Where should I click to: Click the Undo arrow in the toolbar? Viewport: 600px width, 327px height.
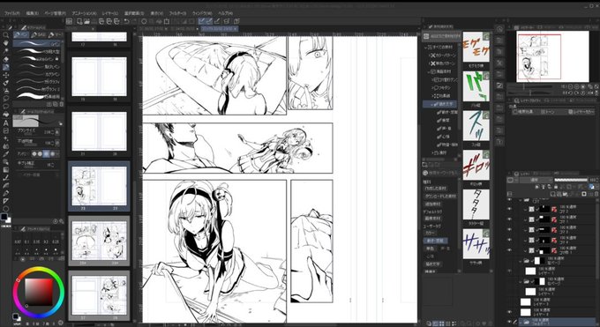(127, 21)
